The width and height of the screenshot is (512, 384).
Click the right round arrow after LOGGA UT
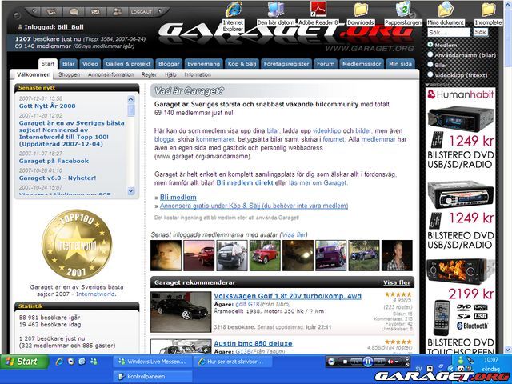(160, 11)
